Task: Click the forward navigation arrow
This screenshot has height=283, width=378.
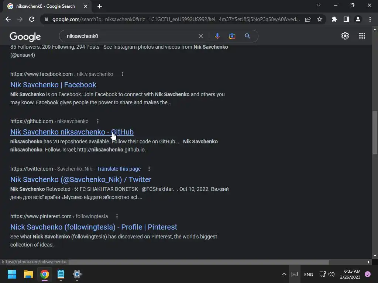Action: click(20, 19)
